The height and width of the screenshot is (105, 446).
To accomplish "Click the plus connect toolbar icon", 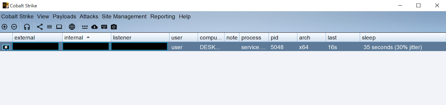I will click(x=4, y=27).
